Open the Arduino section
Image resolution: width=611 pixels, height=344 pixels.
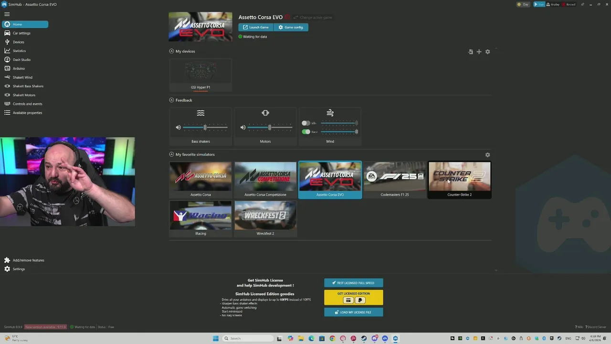[x=19, y=68]
